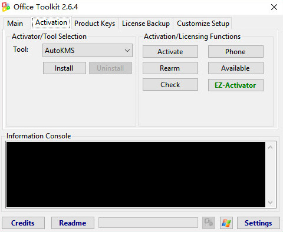This screenshot has width=283, height=232.
Task: Expand the AutoKMS combo box arrow
Action: pyautogui.click(x=127, y=51)
